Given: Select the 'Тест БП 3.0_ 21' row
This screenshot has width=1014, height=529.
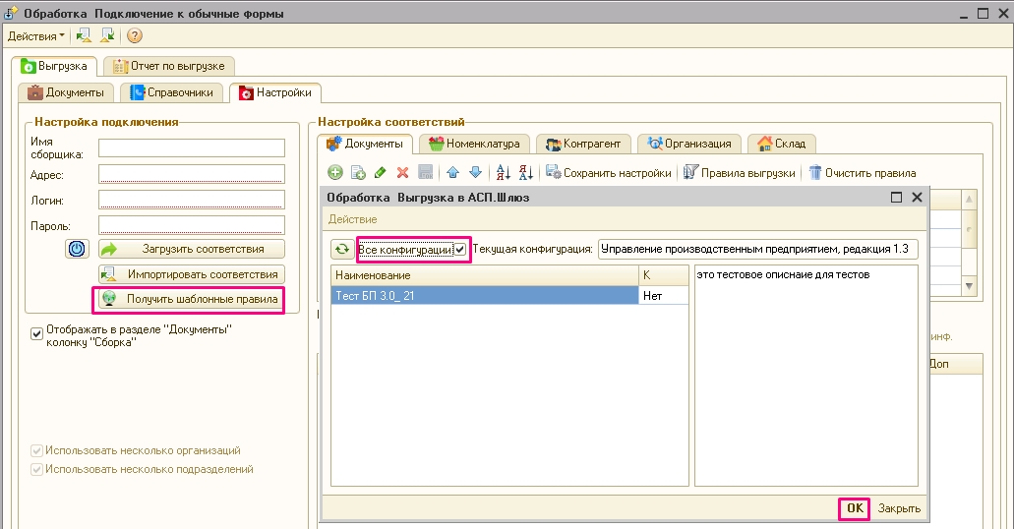Looking at the screenshot, I should pos(483,295).
